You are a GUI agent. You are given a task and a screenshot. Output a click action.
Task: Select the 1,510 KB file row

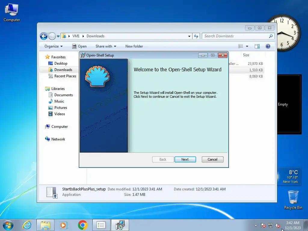(246, 70)
